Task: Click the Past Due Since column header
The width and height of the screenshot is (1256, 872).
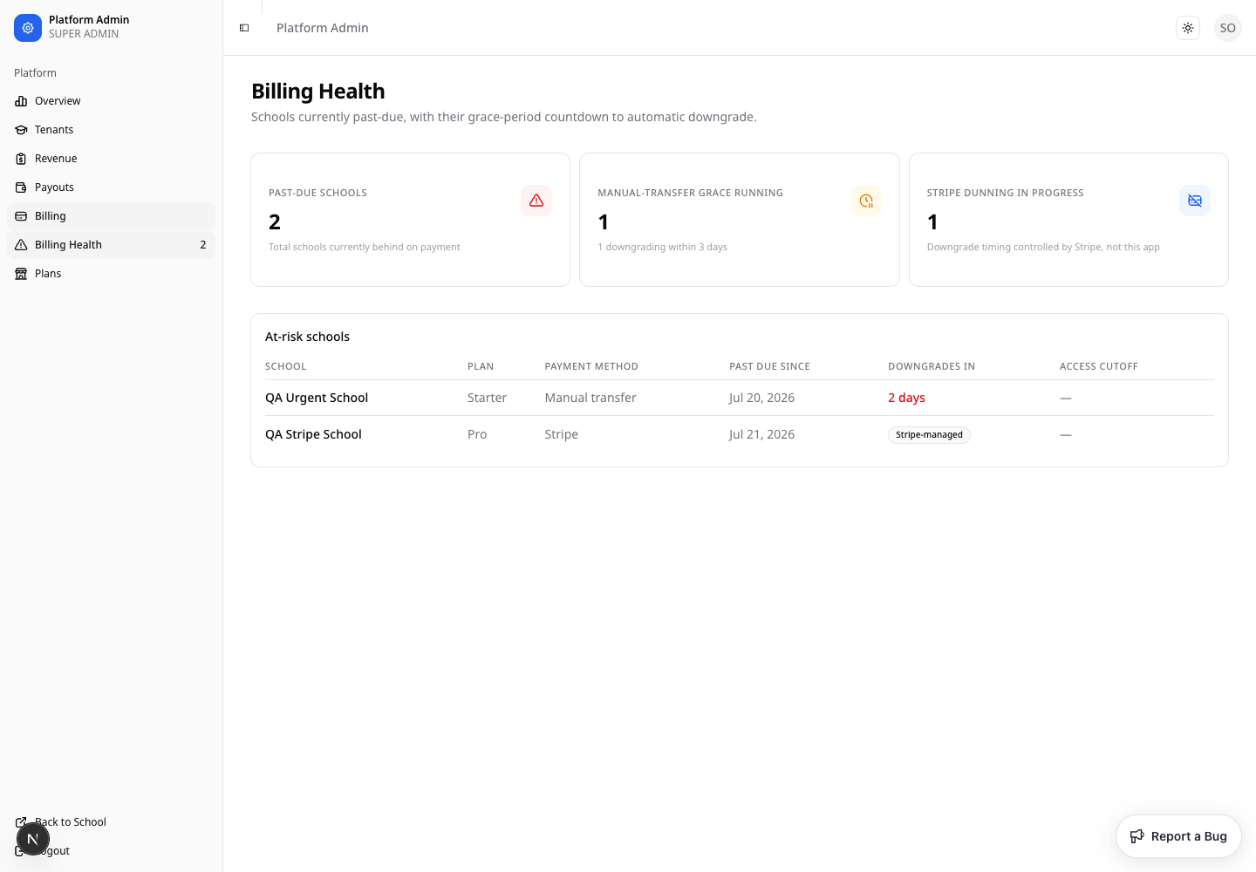Action: pos(769,366)
